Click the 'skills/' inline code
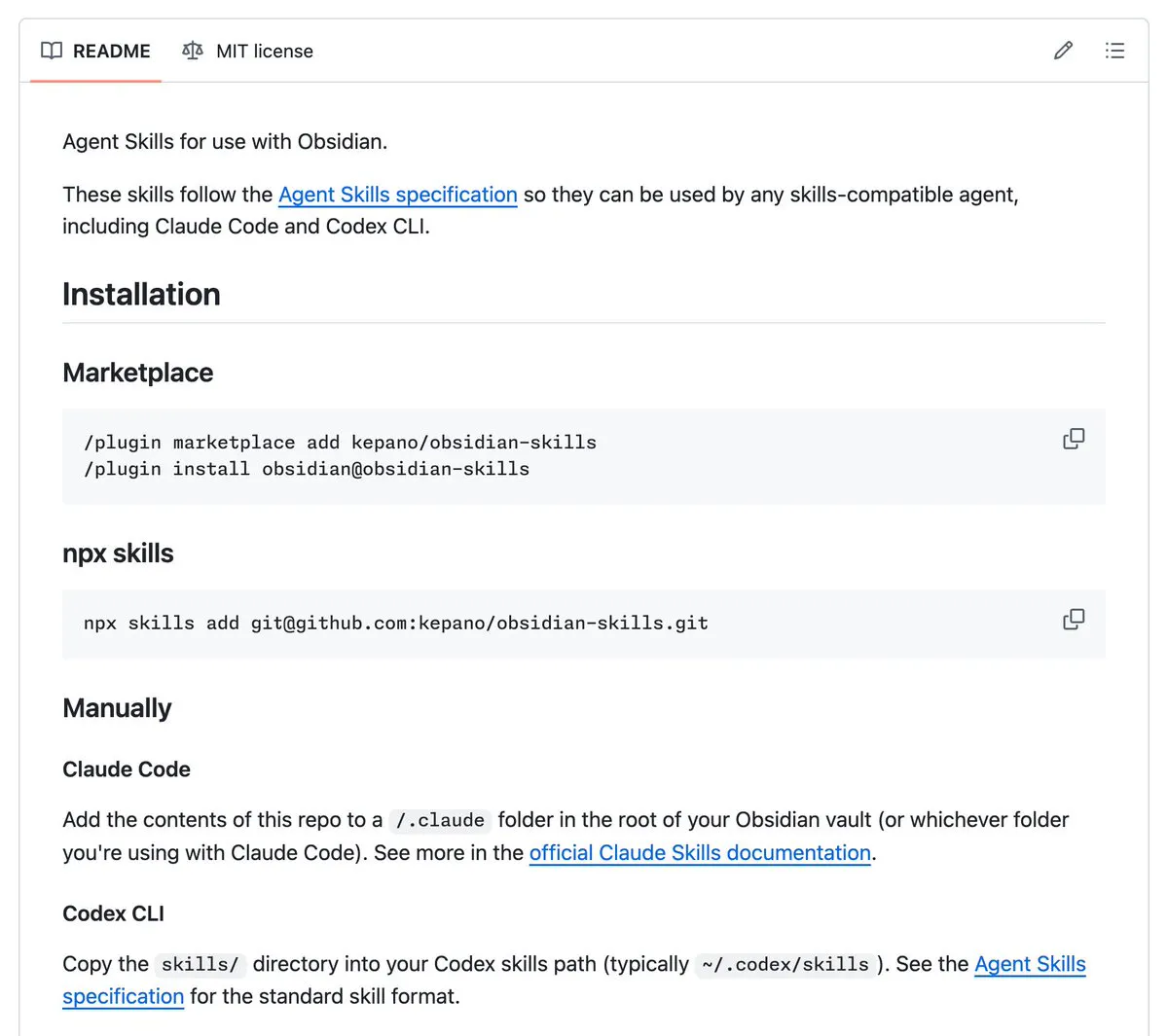Screen dimensions: 1168x1036 tap(201, 964)
